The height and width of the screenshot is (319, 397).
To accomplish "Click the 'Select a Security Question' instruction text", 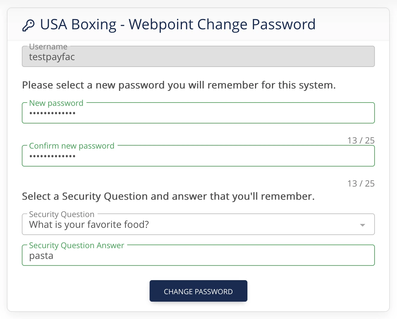I will tap(168, 196).
